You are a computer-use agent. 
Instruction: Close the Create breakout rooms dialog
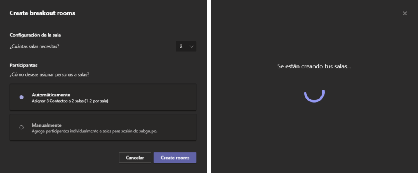pos(405,13)
